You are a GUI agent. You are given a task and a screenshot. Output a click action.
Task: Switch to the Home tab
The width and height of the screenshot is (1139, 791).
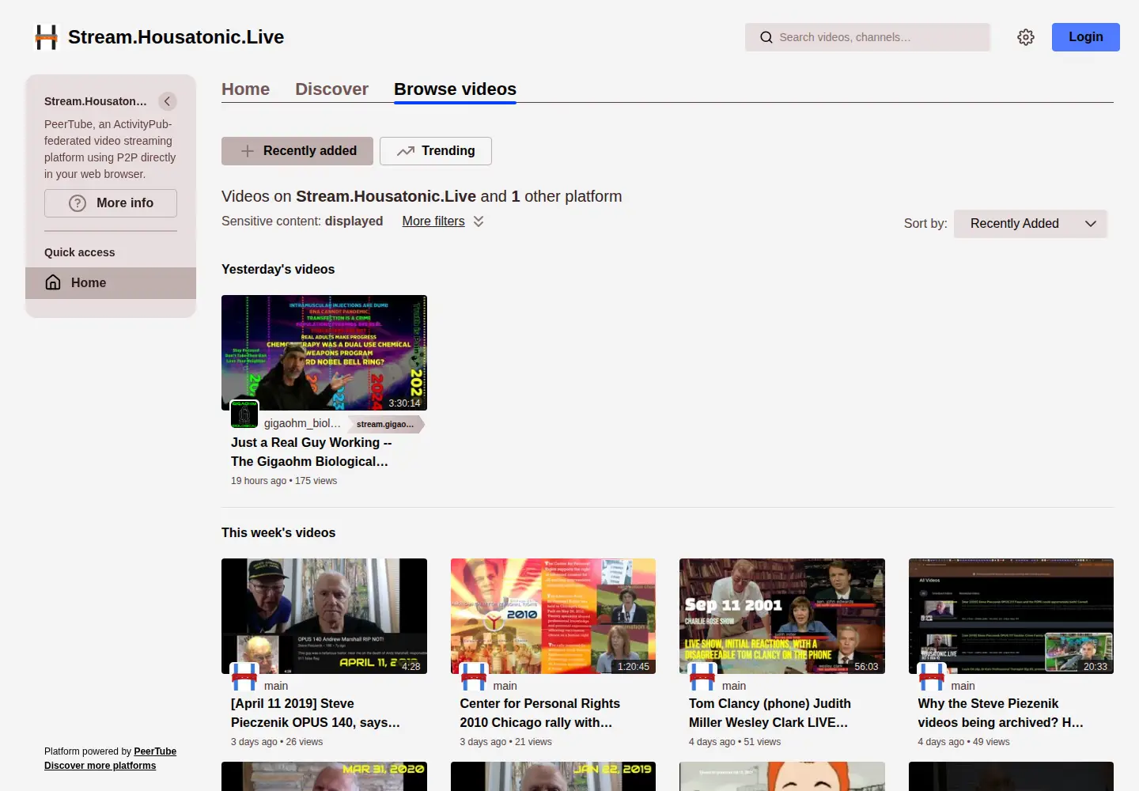[x=245, y=89]
